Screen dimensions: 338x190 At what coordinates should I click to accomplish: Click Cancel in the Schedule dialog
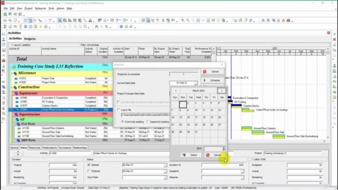coord(212,72)
